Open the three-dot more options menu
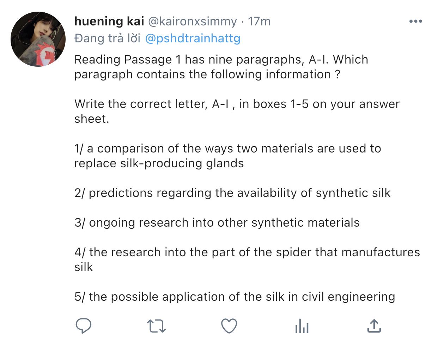Viewport: 438px width, 341px height. pos(416,21)
